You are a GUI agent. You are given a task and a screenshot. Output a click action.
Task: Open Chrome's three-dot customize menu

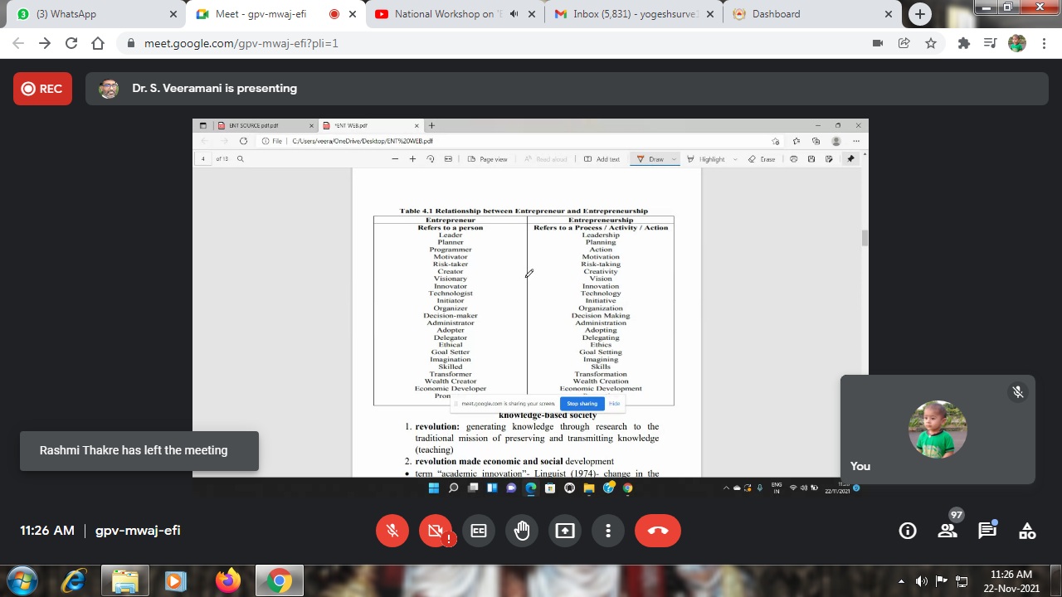(1044, 43)
